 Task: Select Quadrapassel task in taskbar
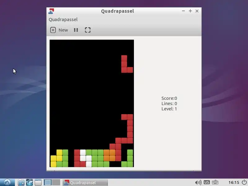(x=86, y=183)
